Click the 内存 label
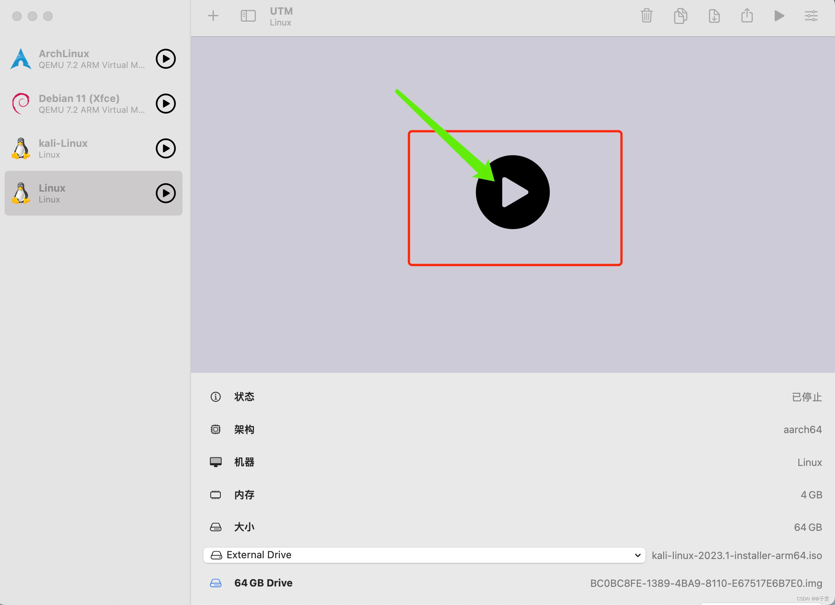The width and height of the screenshot is (835, 605). [244, 495]
